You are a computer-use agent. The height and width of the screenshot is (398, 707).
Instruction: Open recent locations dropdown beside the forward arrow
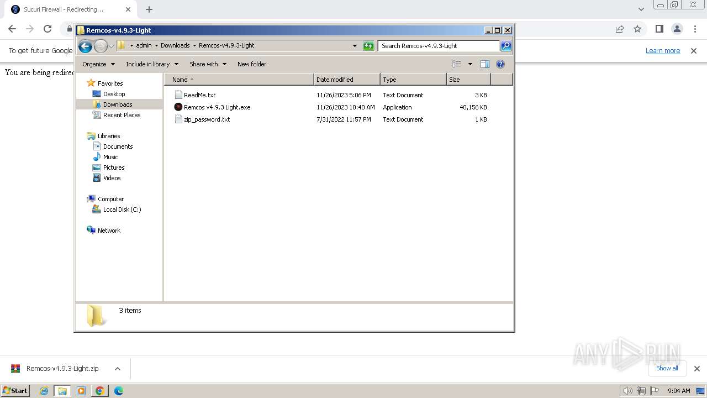click(111, 46)
